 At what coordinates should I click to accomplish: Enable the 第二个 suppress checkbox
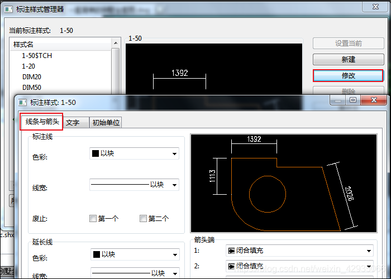point(143,219)
